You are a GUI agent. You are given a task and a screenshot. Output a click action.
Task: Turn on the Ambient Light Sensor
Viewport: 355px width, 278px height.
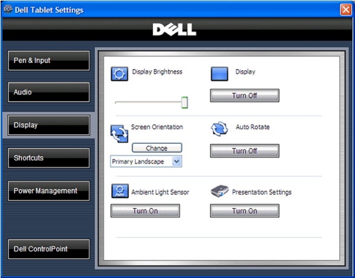click(145, 211)
